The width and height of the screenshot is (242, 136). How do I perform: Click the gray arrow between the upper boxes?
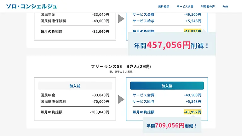[x=121, y=19]
